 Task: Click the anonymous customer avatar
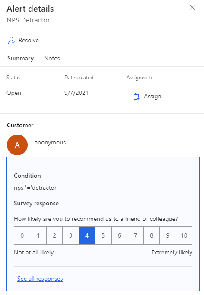pos(17,145)
